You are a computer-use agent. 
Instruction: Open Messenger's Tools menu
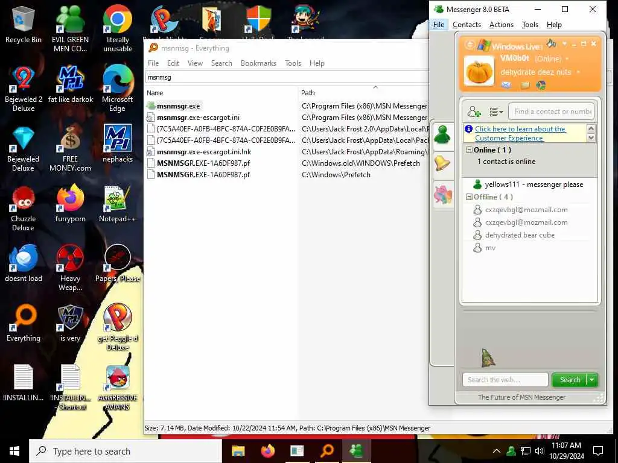pos(530,25)
